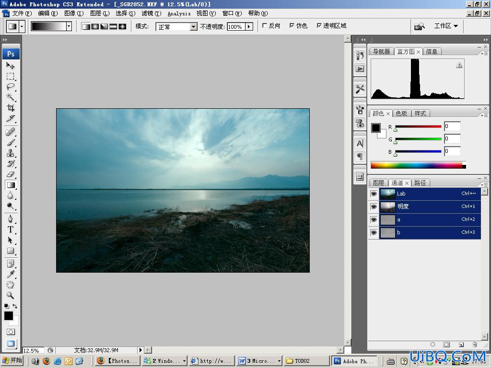The width and height of the screenshot is (491, 368).
Task: Select the Crop tool
Action: (x=11, y=108)
